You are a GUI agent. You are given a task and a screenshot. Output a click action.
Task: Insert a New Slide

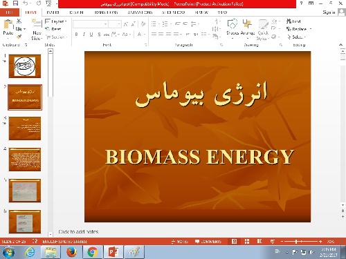37,30
